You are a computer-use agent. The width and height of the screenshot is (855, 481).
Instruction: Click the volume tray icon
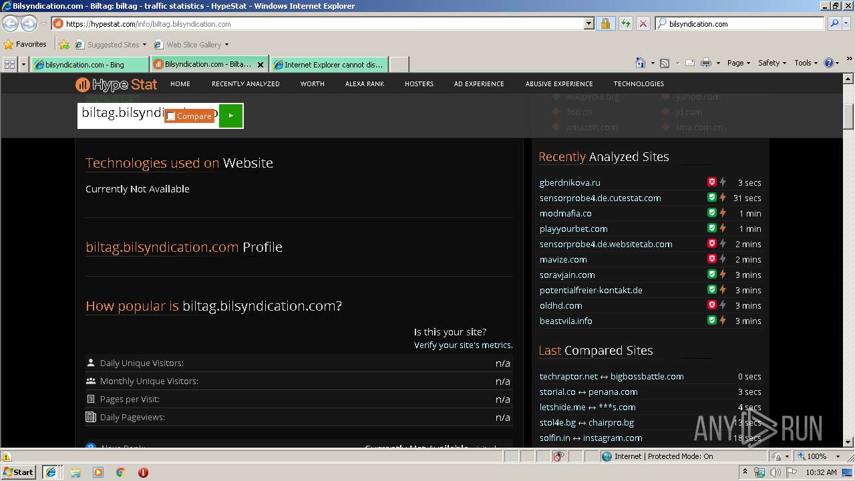pos(776,472)
